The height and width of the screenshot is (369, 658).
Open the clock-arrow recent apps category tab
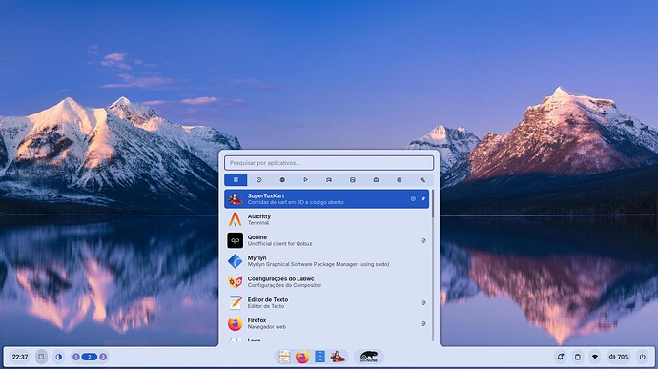coord(259,179)
